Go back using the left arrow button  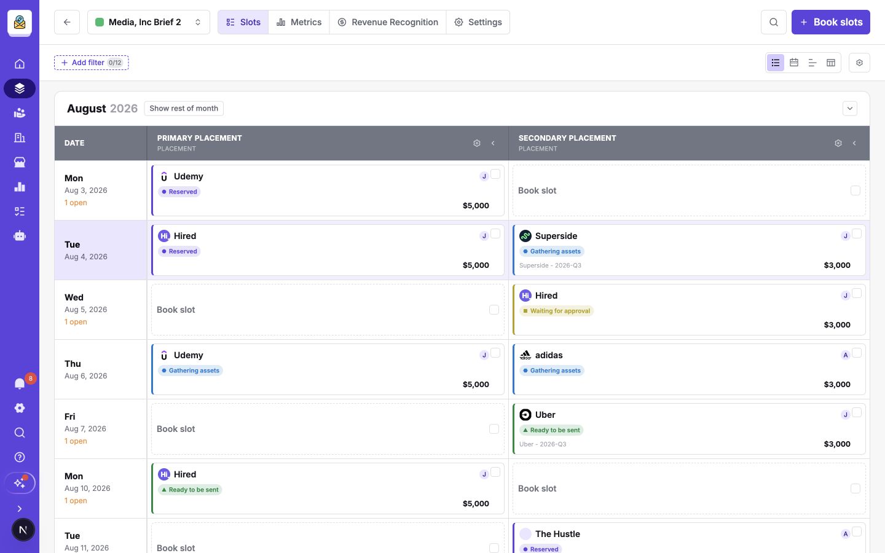[x=67, y=22]
